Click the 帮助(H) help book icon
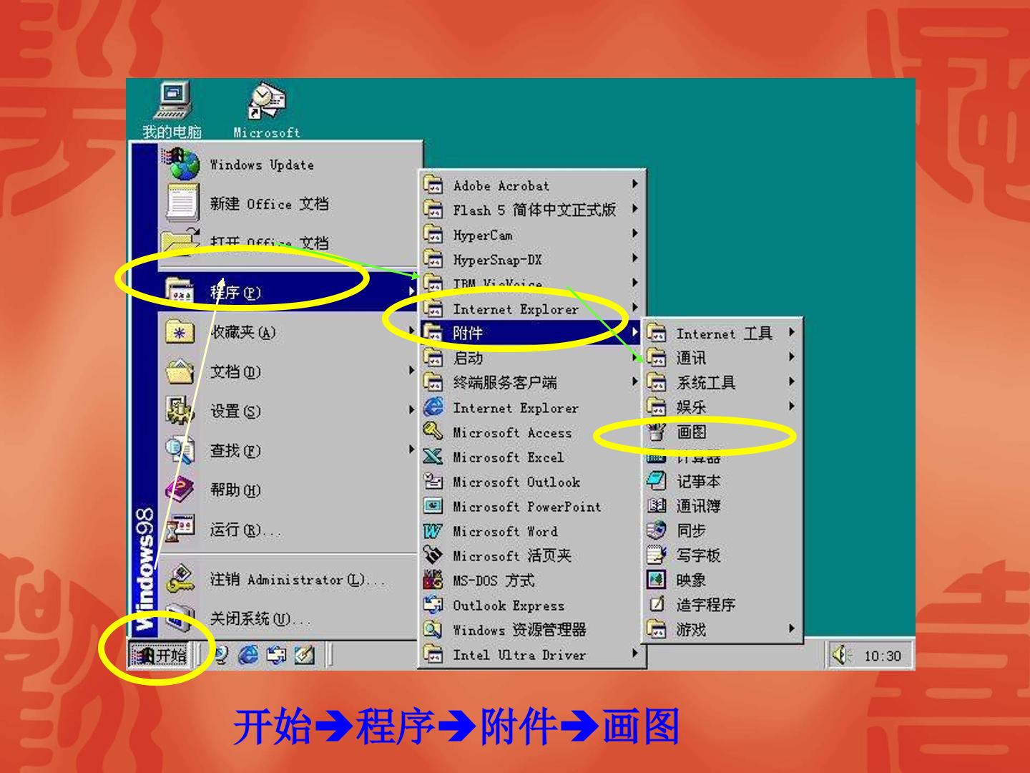Viewport: 1030px width, 773px height. pyautogui.click(x=180, y=490)
